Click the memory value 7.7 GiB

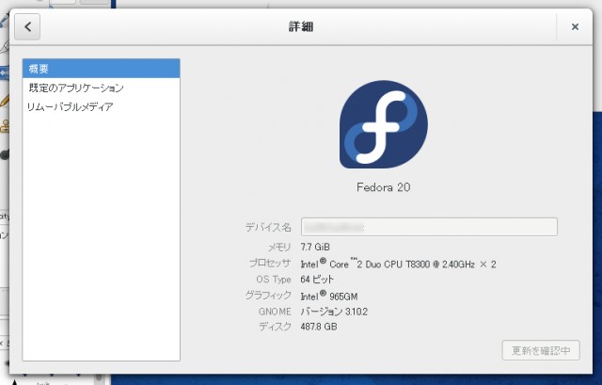(315, 247)
